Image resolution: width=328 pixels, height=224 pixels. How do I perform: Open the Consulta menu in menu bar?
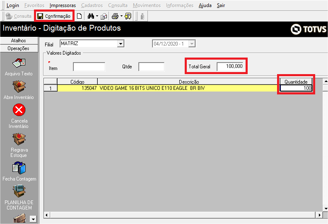[x=118, y=5]
